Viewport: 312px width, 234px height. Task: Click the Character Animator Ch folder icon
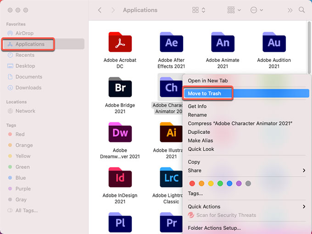tap(171, 87)
